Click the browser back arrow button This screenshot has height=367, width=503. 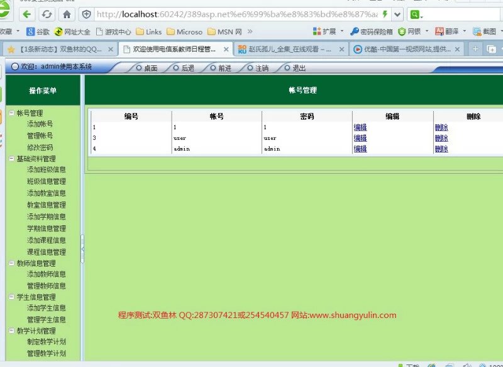[27, 14]
